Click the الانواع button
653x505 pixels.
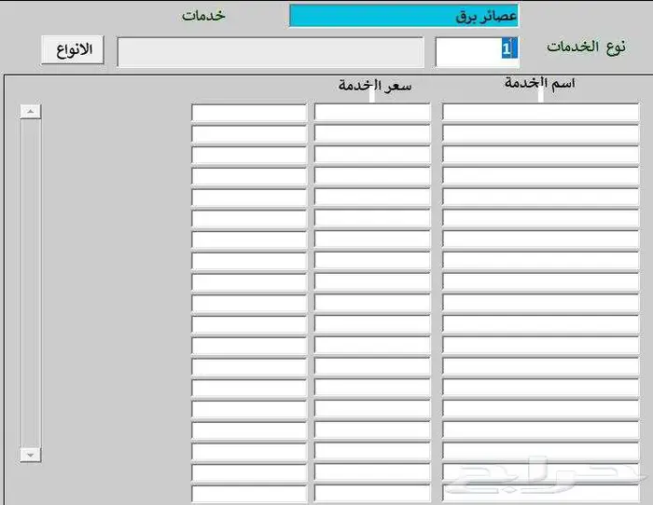tap(73, 49)
